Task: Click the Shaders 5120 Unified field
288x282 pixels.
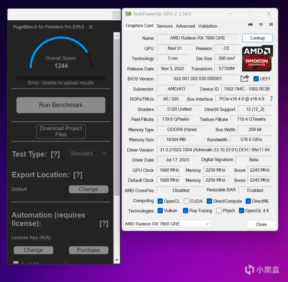Action: coord(179,109)
